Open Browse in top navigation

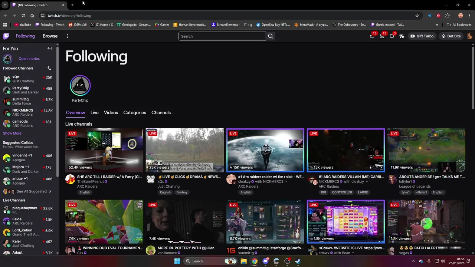pos(50,36)
